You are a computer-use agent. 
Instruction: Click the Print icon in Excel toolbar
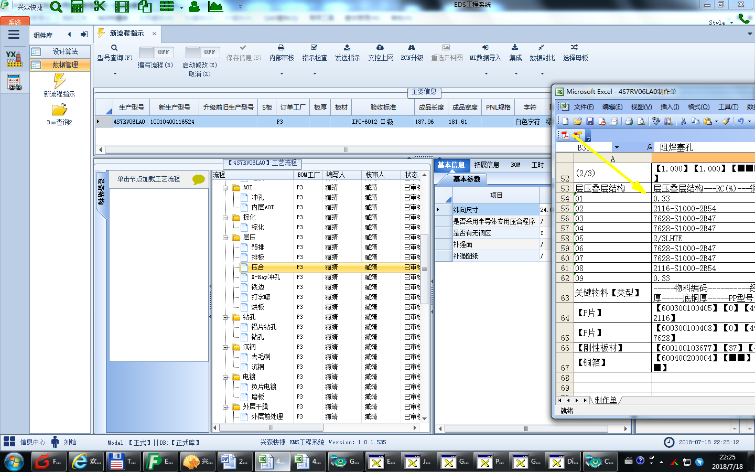pos(629,121)
